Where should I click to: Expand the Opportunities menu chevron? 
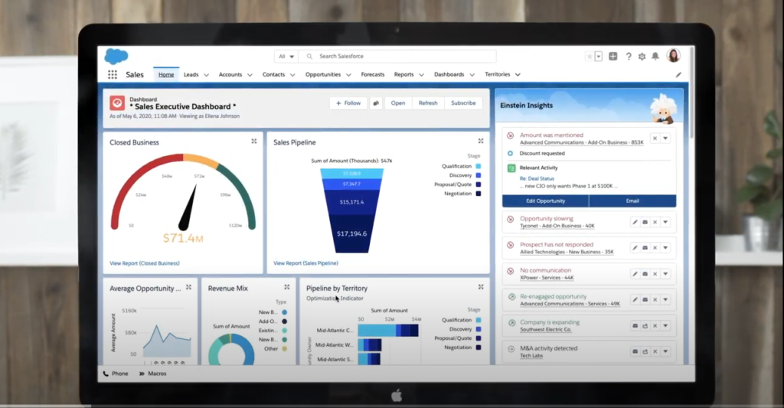tap(348, 75)
